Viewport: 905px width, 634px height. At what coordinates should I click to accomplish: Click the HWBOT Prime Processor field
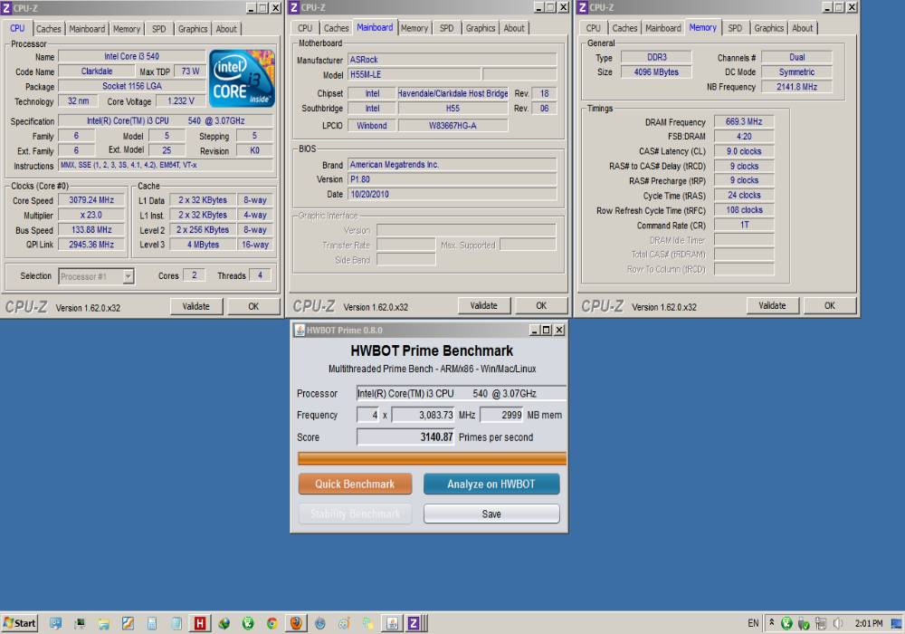coord(462,393)
